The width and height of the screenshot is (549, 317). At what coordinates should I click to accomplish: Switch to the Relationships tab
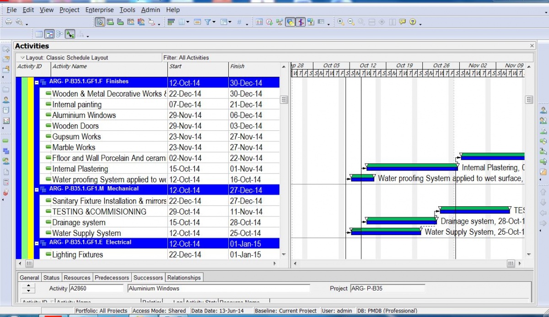(x=184, y=278)
